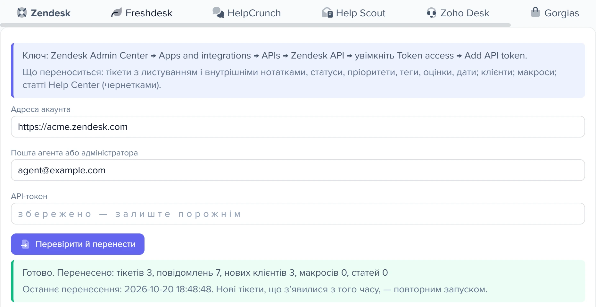
Task: Select the HelpCrunch tab
Action: [246, 13]
